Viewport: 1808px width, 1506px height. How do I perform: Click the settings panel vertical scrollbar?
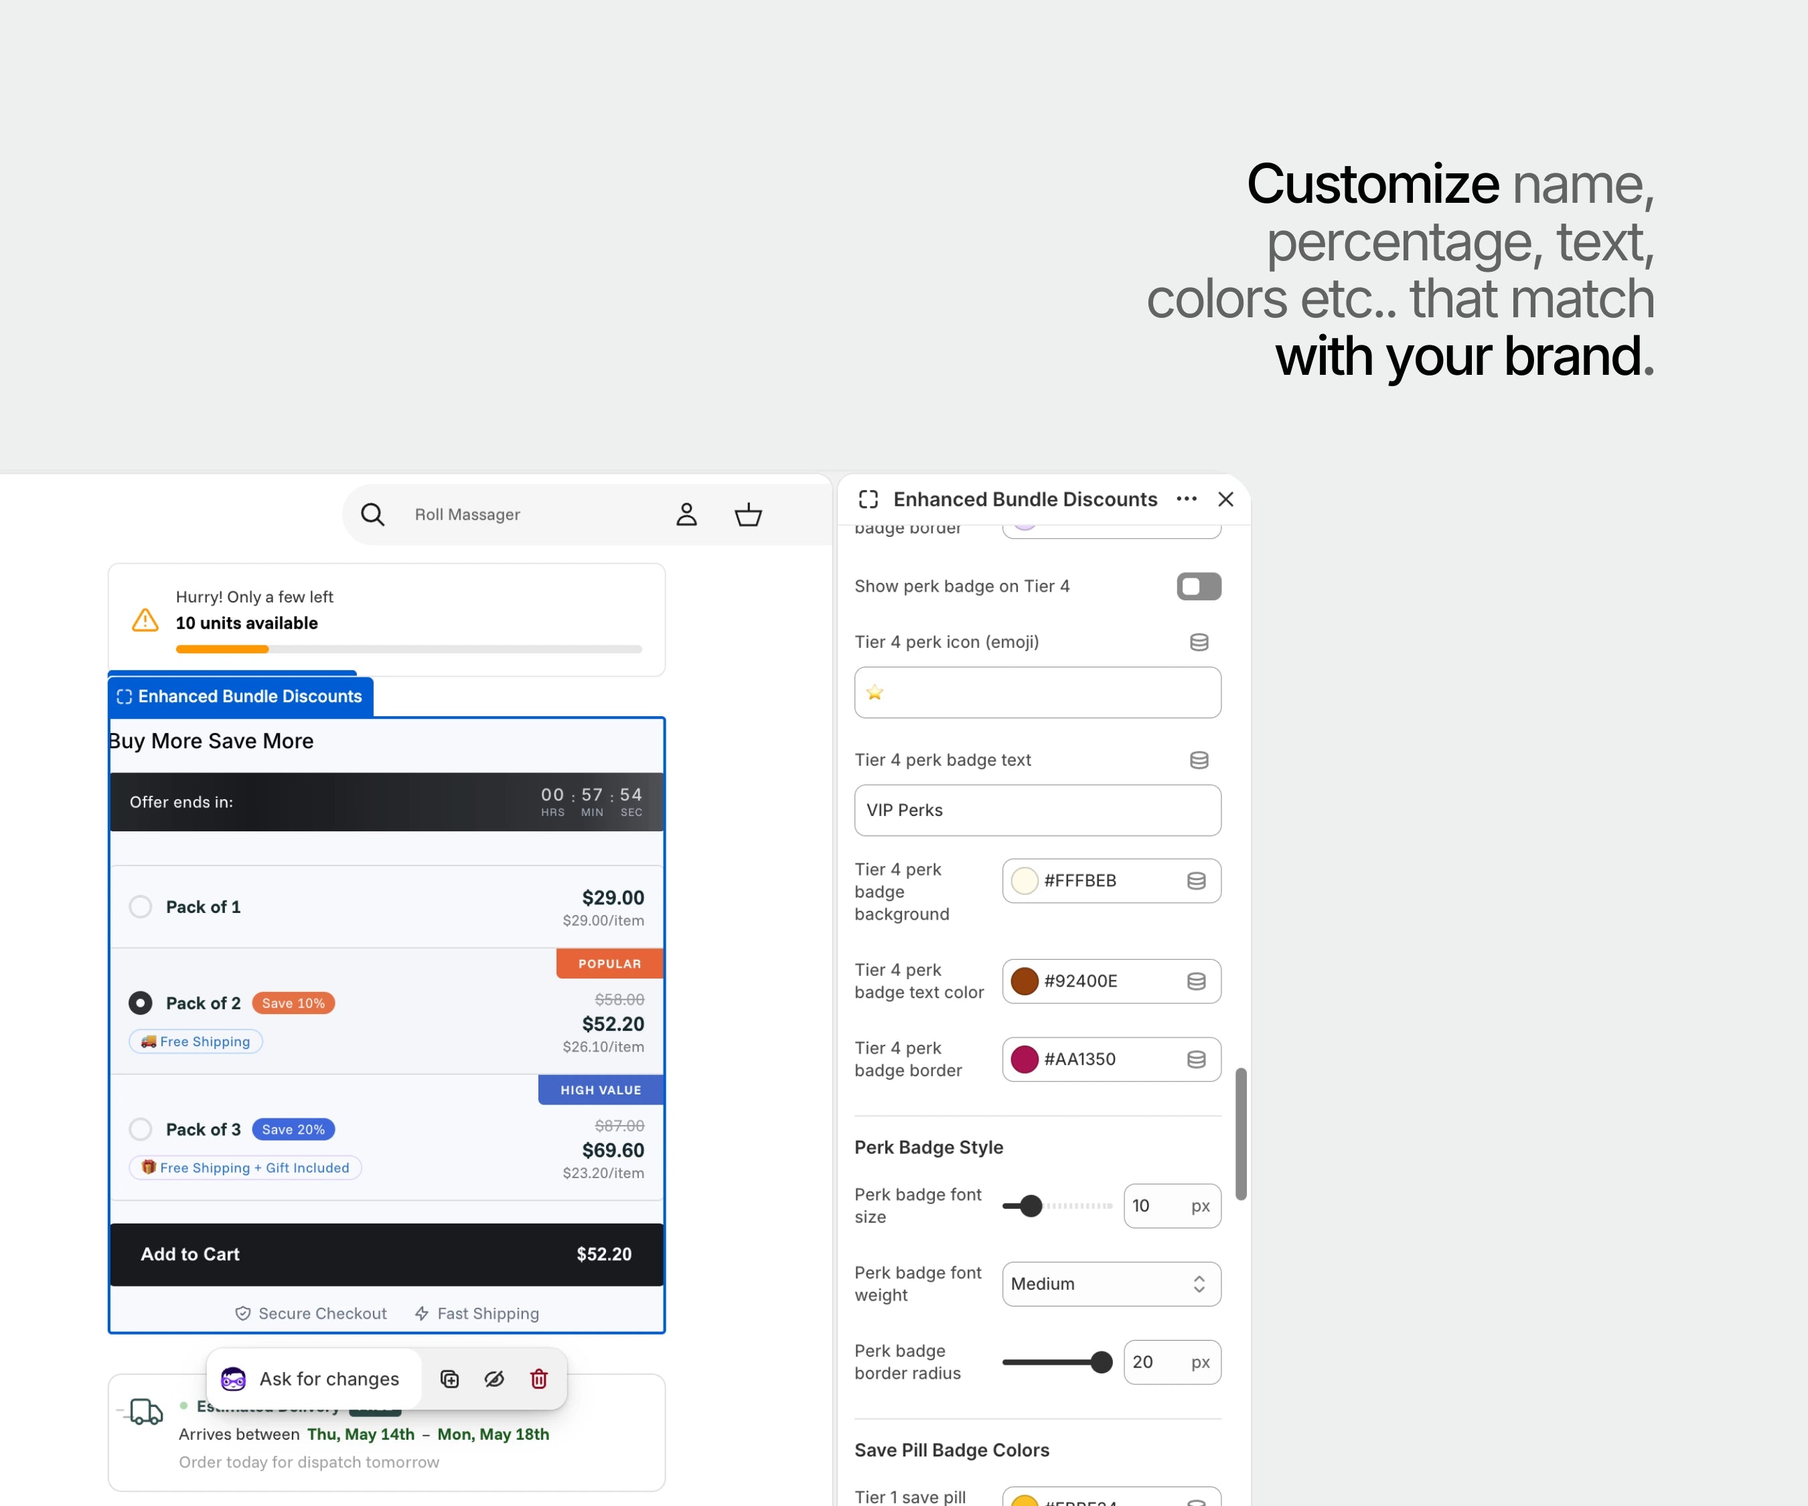click(1241, 1135)
